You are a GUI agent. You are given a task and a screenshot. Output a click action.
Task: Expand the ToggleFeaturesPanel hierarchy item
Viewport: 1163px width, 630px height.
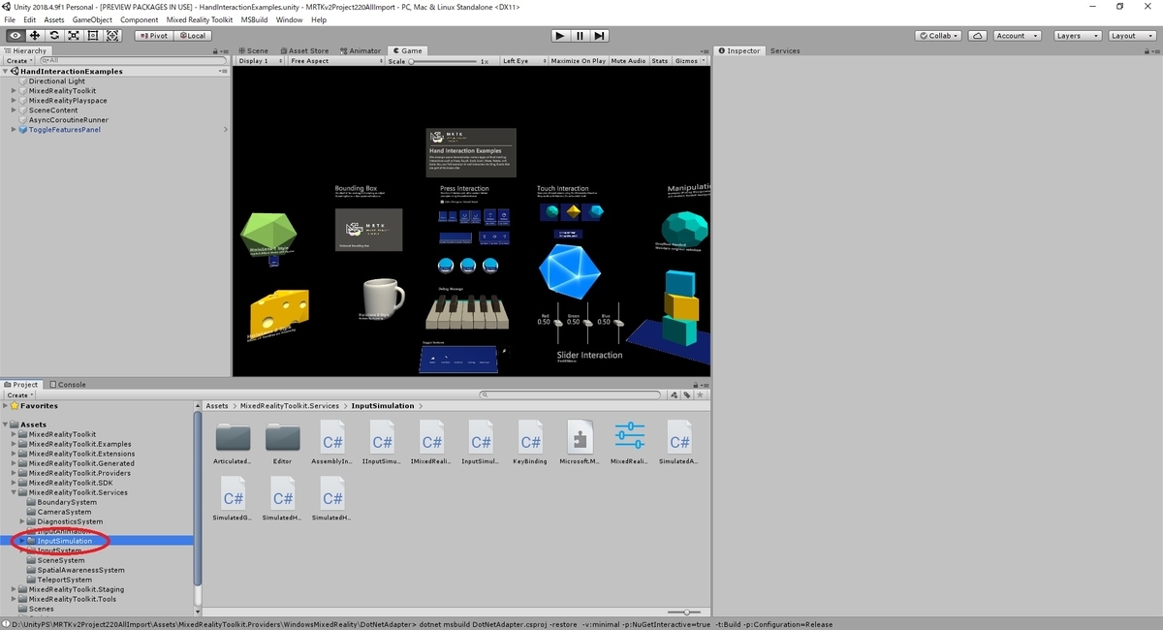tap(15, 130)
